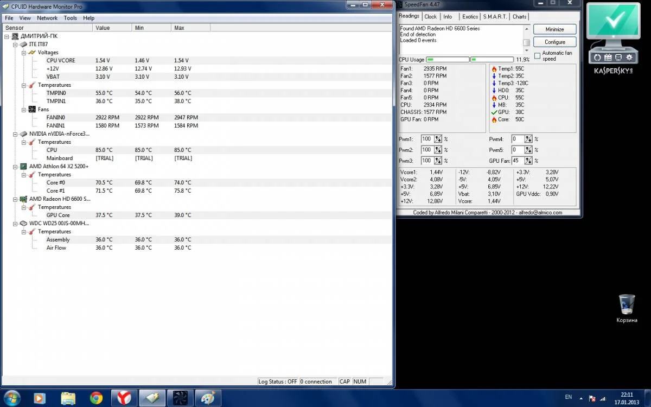The width and height of the screenshot is (651, 407).
Task: Collapse the NVIDIA nVIDIA-nForce3 node
Action: click(15, 134)
